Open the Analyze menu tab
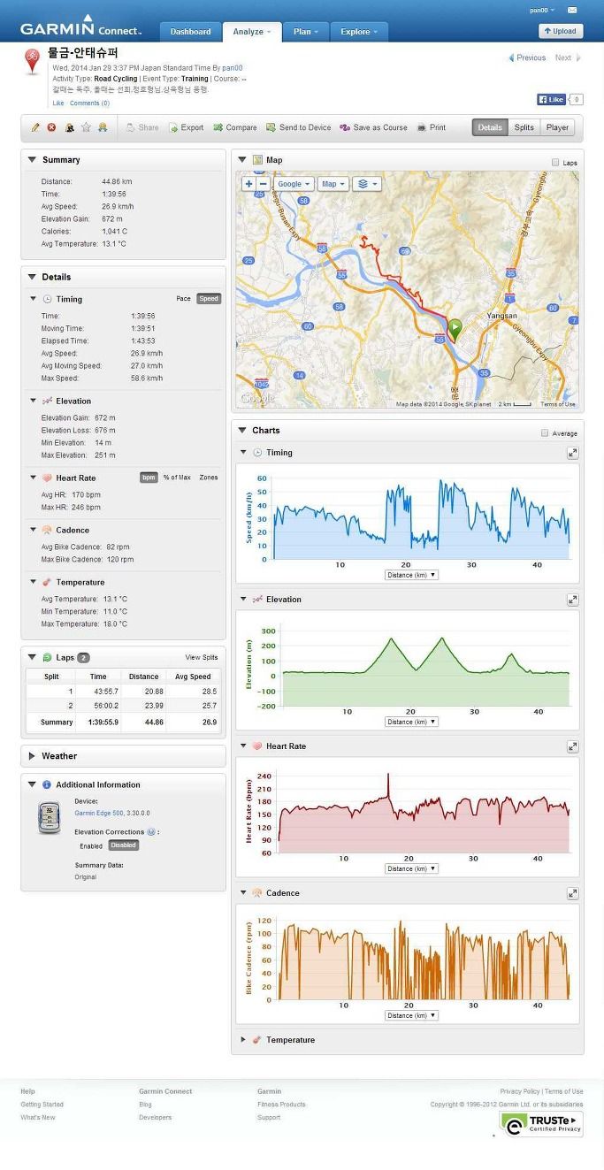 (x=251, y=32)
